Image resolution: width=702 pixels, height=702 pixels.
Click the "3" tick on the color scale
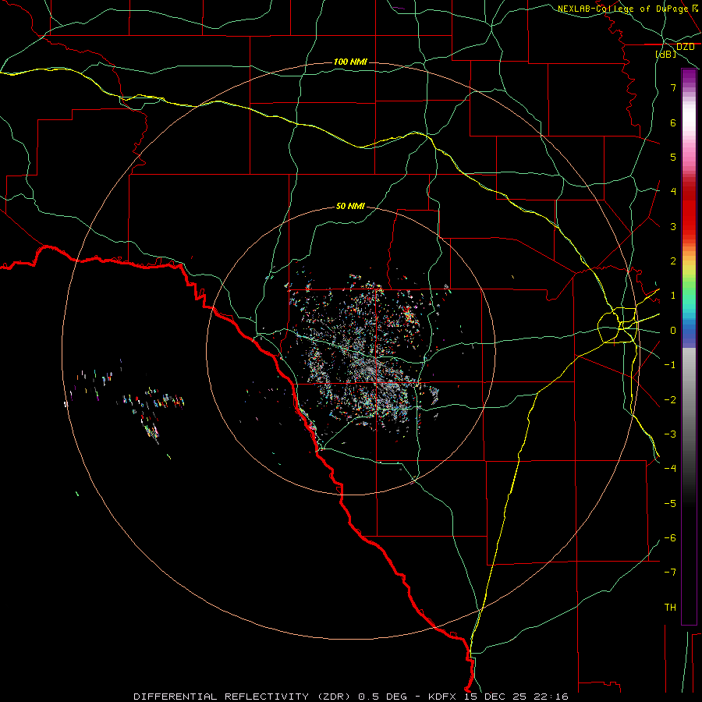pyautogui.click(x=673, y=226)
